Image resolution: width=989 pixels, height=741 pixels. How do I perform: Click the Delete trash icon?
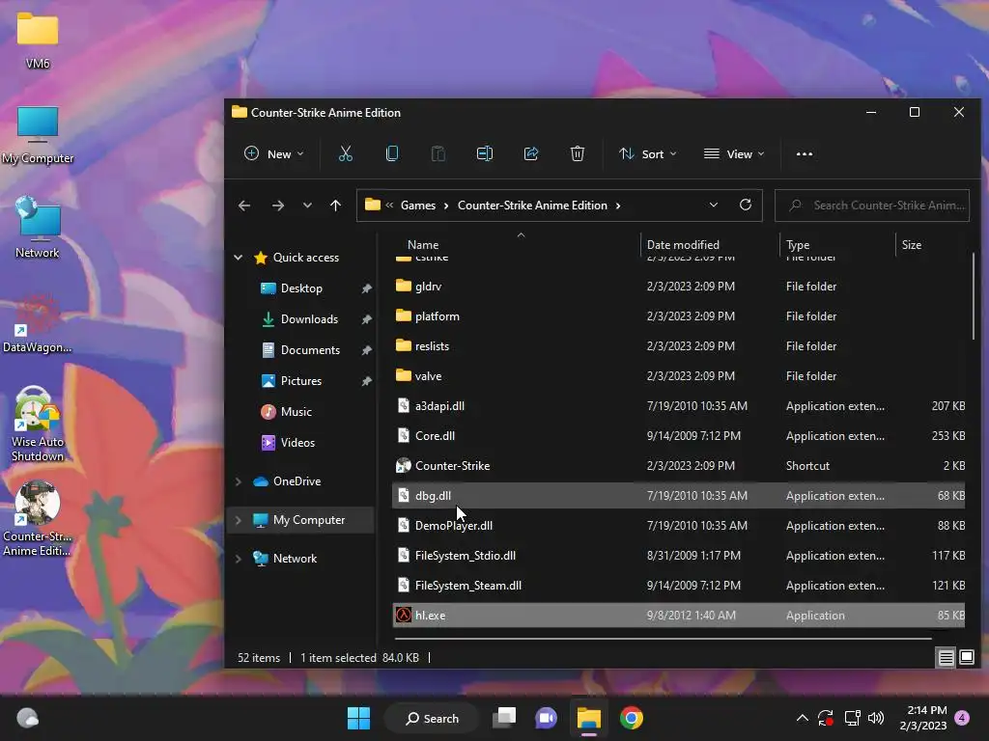point(578,153)
